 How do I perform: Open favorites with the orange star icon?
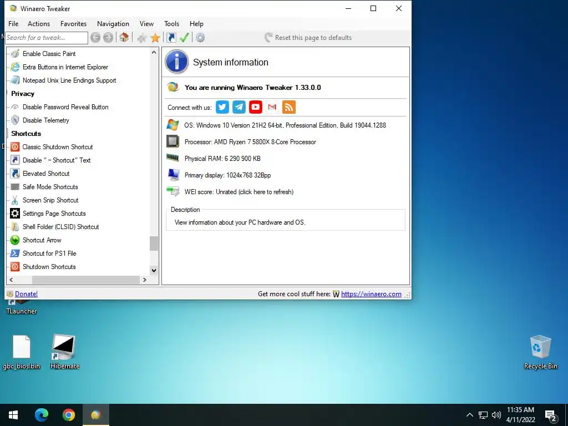point(155,38)
